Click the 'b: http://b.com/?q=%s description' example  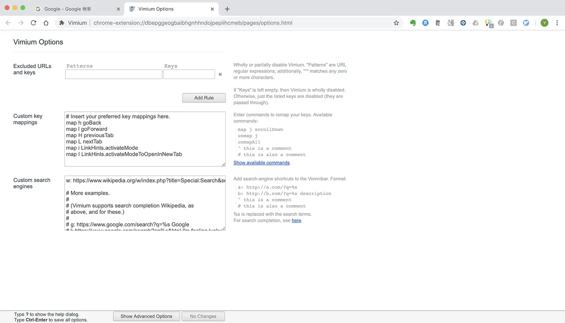pos(284,193)
